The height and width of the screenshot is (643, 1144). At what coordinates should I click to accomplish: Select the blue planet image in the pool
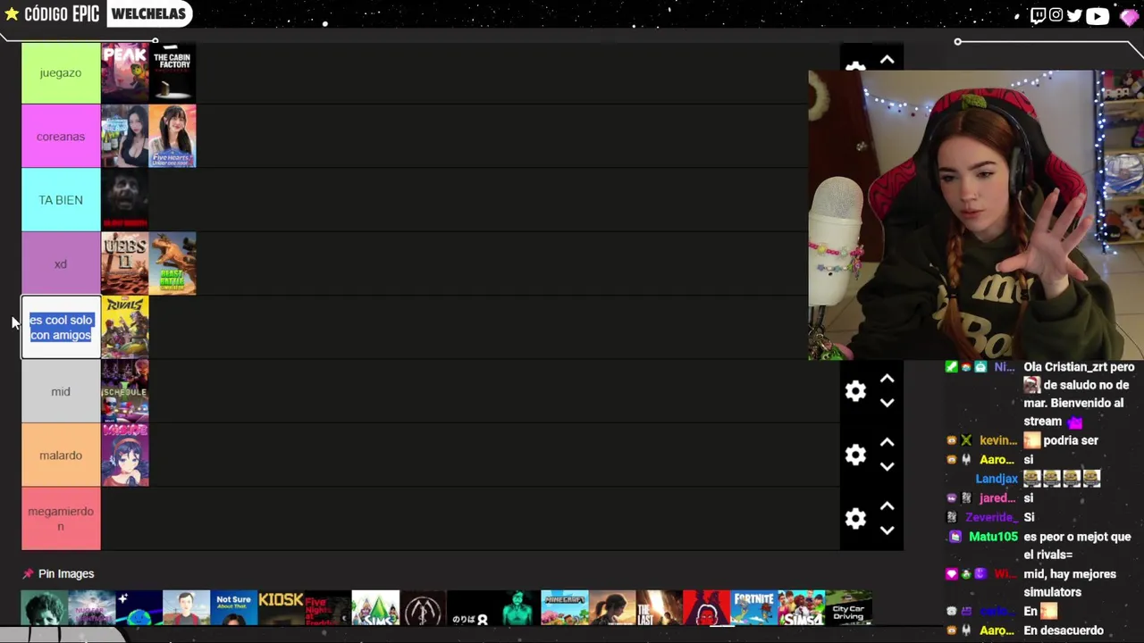[x=139, y=607]
